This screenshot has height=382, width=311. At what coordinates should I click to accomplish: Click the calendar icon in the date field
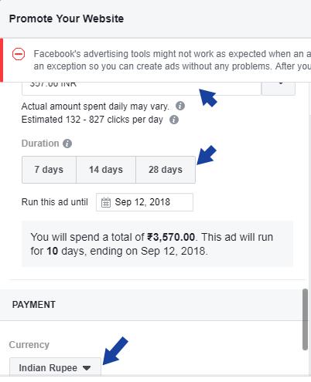pos(106,202)
